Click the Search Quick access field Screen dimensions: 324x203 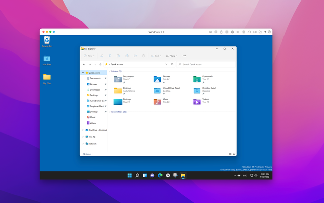click(x=206, y=64)
